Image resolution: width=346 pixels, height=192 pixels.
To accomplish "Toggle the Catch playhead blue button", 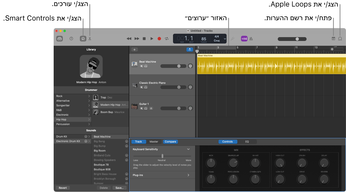I will (190, 50).
